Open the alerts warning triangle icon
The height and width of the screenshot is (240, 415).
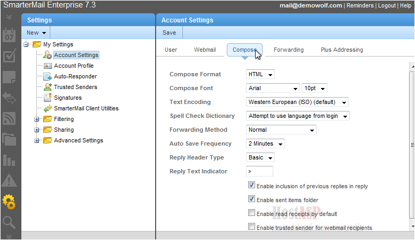9,181
